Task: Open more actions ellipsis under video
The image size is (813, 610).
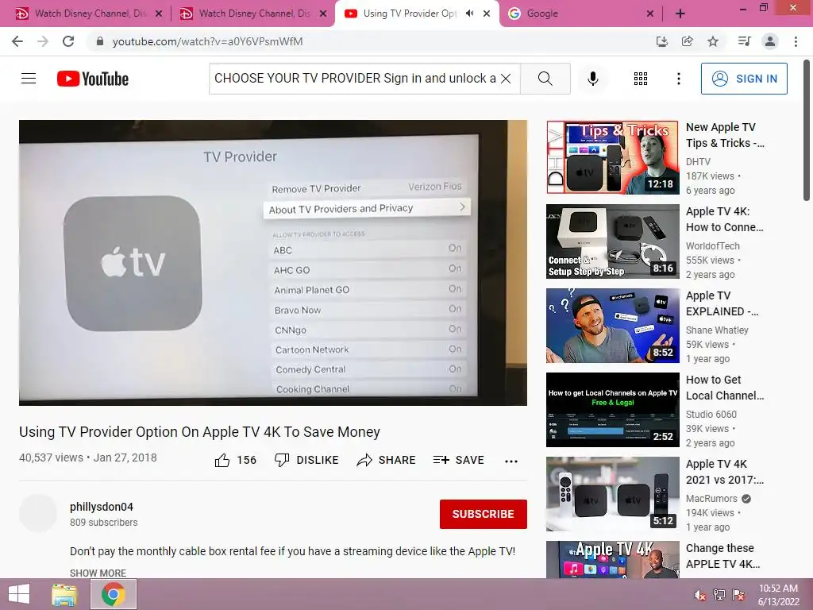Action: coord(511,461)
